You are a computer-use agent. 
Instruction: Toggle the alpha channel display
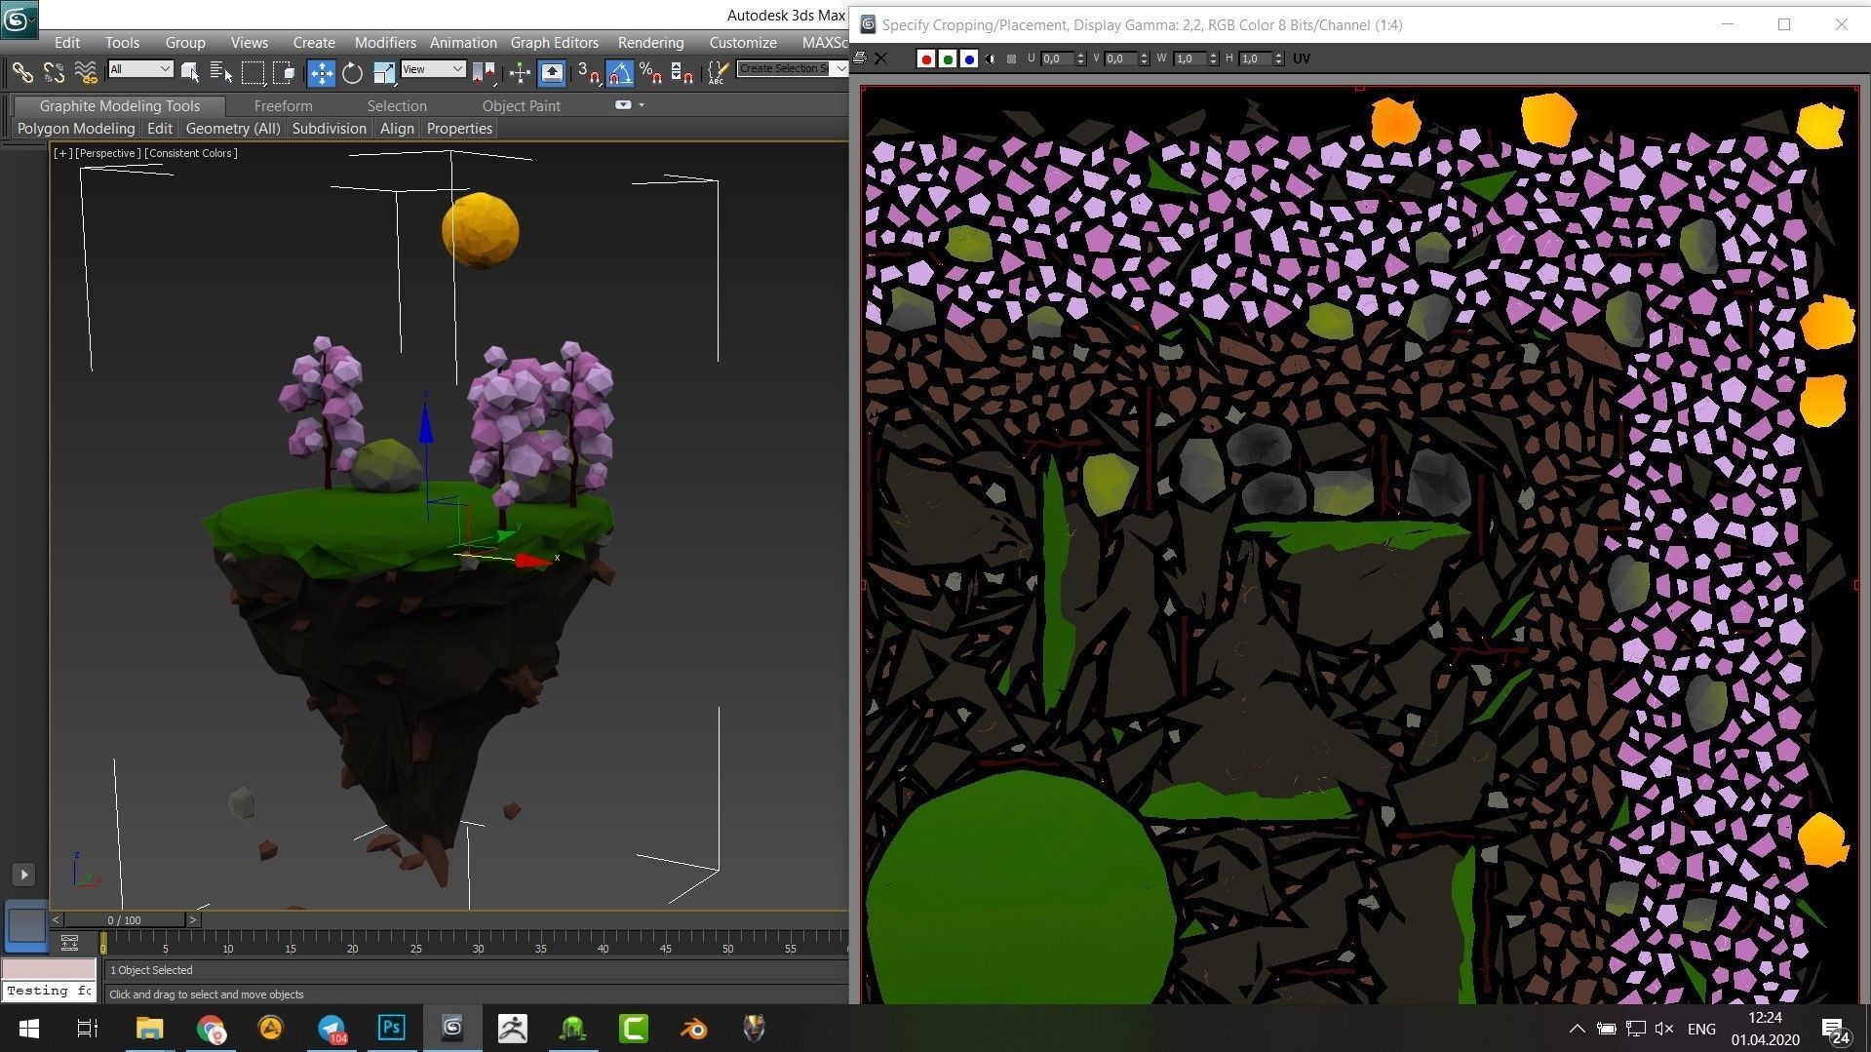point(991,58)
